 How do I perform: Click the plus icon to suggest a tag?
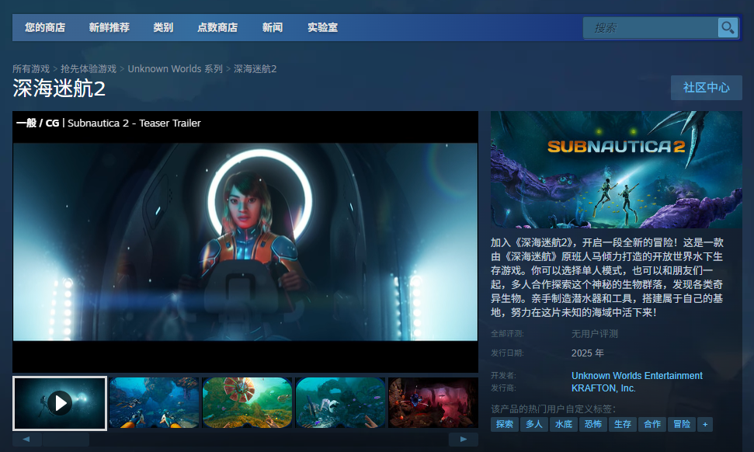pyautogui.click(x=705, y=424)
